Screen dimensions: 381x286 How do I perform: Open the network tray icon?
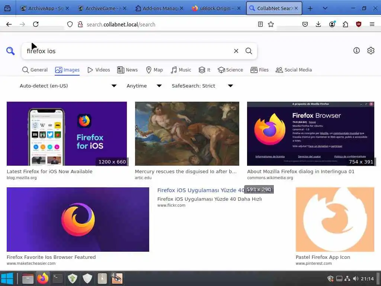point(348,279)
